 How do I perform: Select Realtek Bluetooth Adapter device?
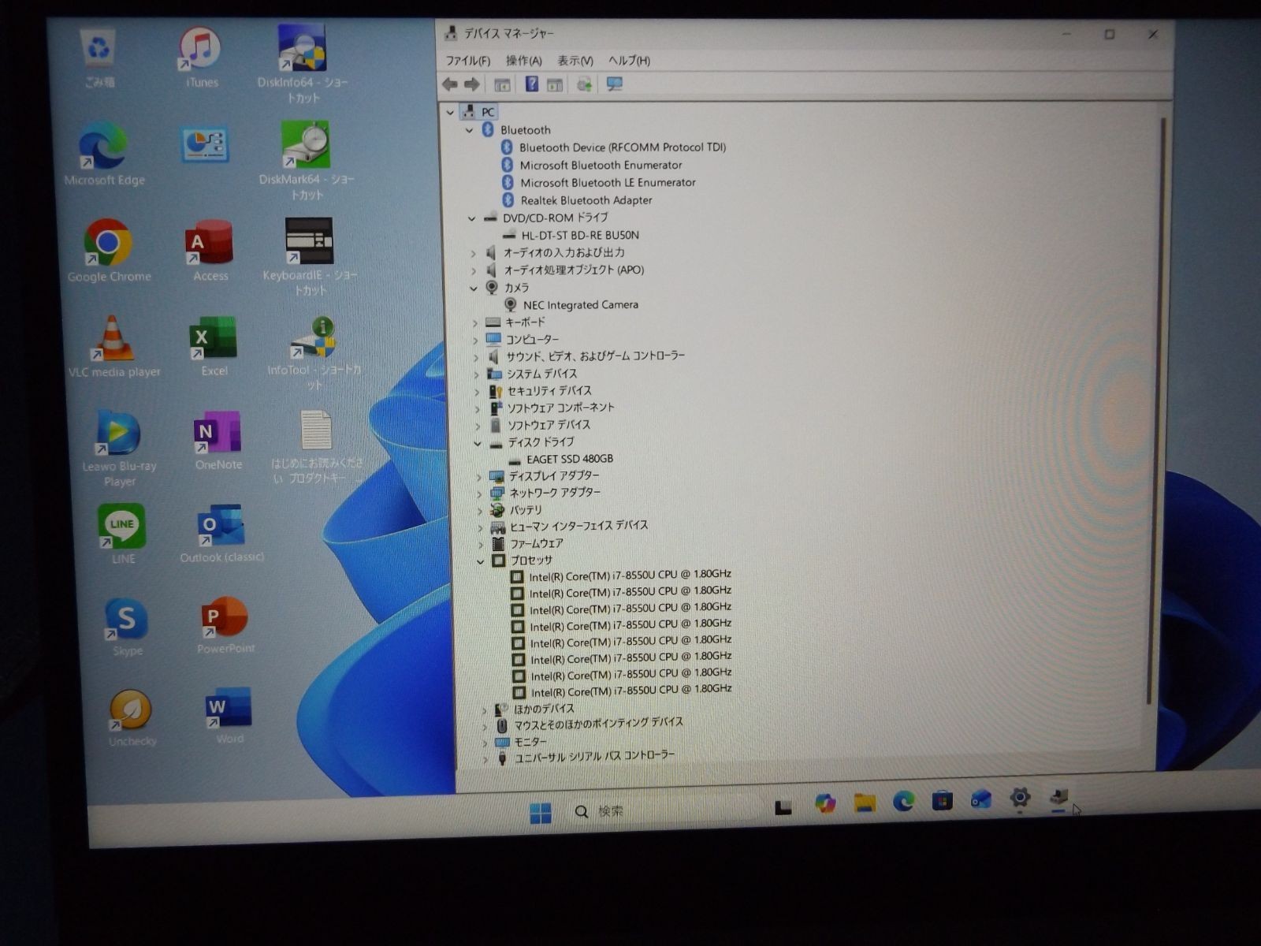coord(586,200)
